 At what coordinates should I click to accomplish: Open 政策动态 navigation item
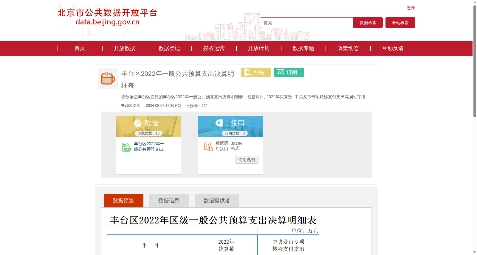(348, 48)
